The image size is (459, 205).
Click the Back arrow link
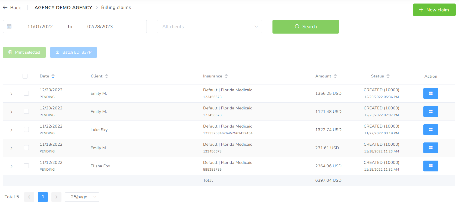[x=12, y=8]
